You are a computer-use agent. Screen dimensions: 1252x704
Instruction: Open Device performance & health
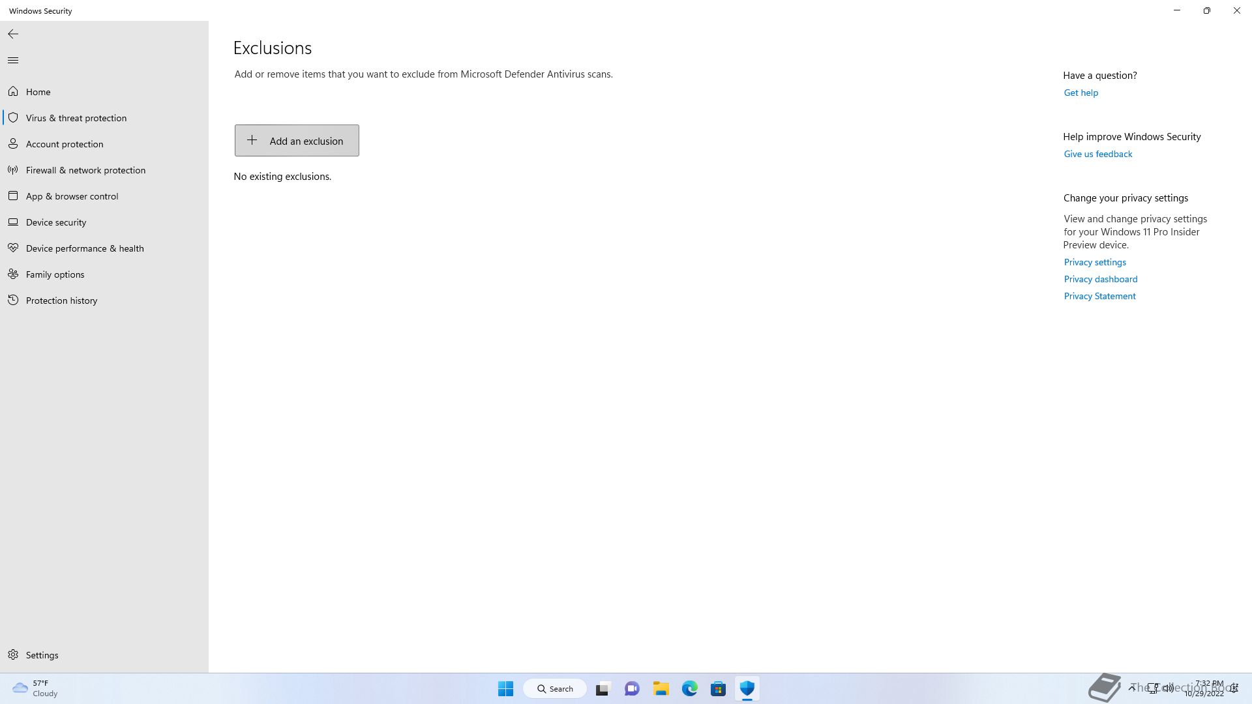tap(104, 248)
